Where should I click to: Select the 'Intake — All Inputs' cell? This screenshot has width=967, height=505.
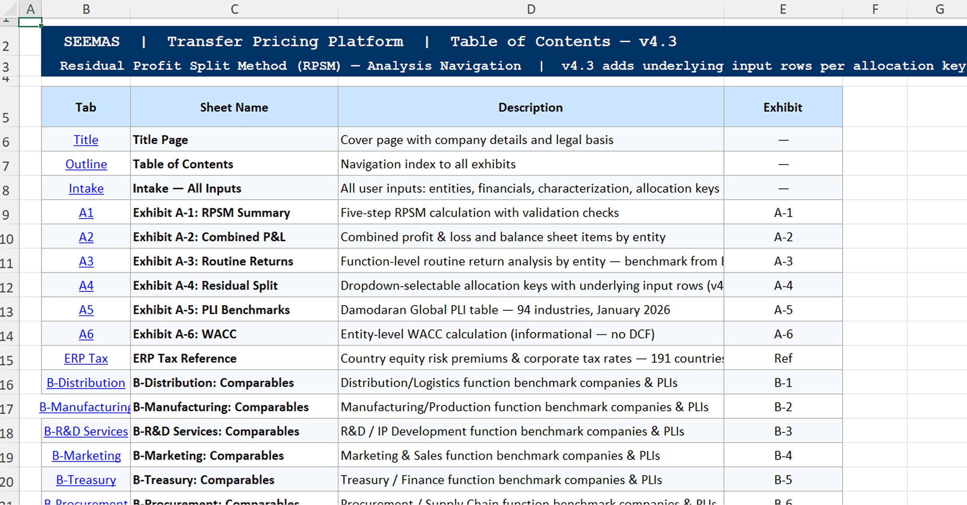pos(234,188)
